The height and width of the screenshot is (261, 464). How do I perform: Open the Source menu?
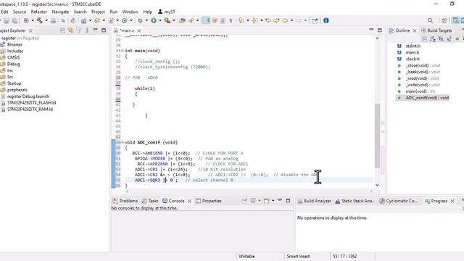(20, 12)
